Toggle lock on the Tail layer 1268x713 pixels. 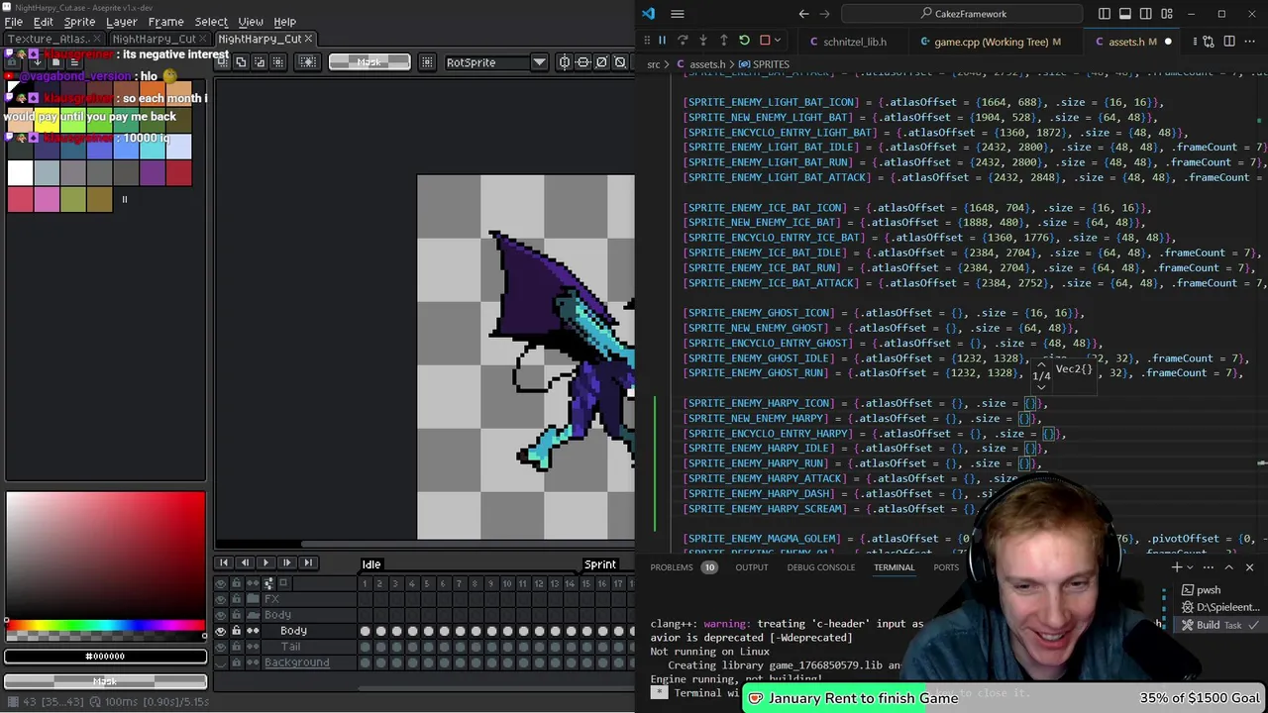click(236, 647)
